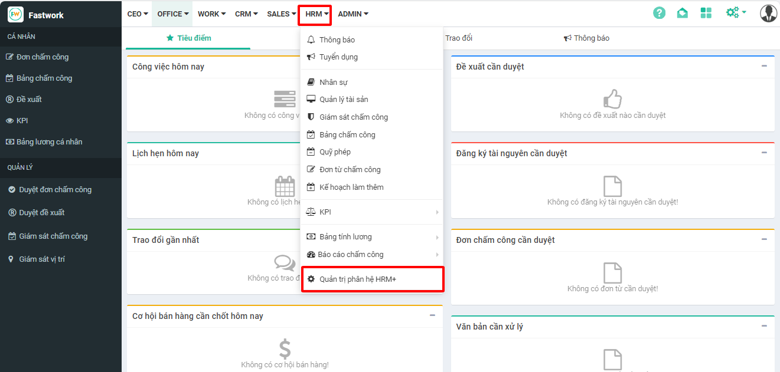
Task: Switch to the Thông báo tab
Action: coord(586,38)
